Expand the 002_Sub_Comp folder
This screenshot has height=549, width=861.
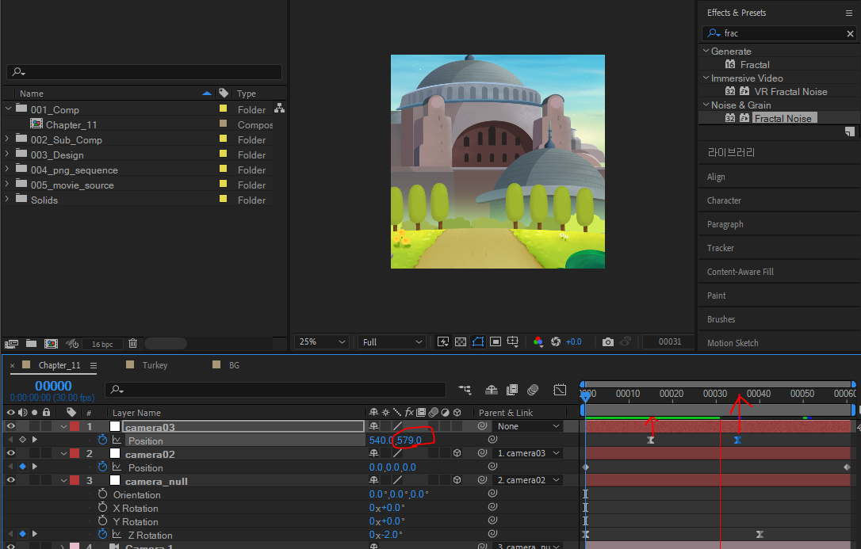(x=7, y=139)
